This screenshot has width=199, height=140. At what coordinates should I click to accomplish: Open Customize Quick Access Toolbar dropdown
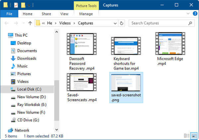[x=29, y=5]
